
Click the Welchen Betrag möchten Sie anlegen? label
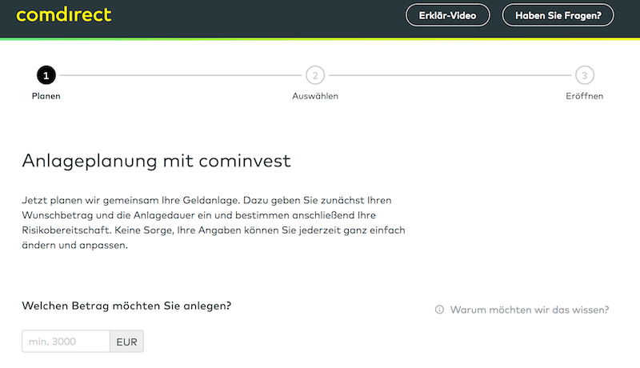(126, 306)
